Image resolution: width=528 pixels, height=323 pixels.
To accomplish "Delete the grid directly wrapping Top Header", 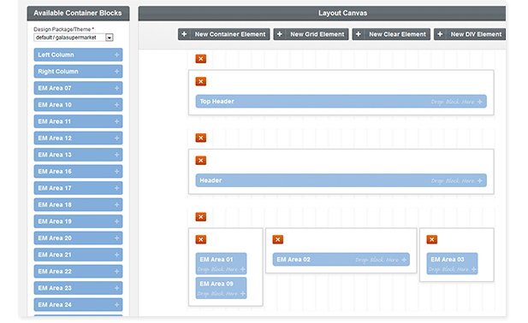I will pyautogui.click(x=201, y=81).
